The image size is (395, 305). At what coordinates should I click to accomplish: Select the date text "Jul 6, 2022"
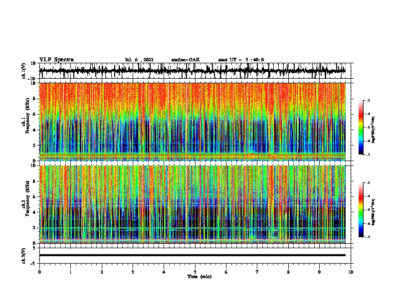click(x=139, y=60)
